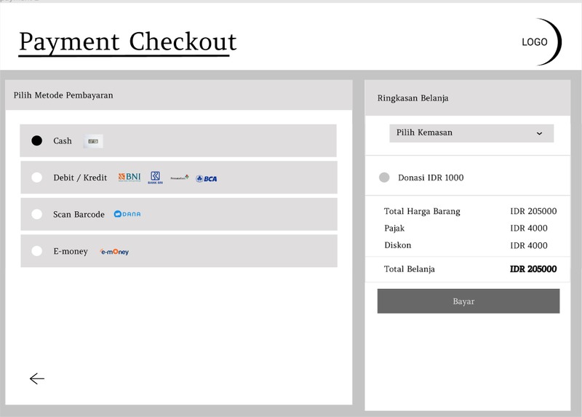This screenshot has height=417, width=582.
Task: Click the Pilih Metode Pembayaran header
Action: [x=63, y=95]
